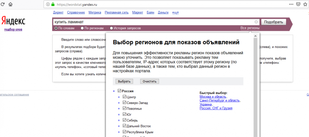Image resolution: width=309 pixels, height=137 pixels.
Task: Open the Рекламная сеть link
Action: [117, 12]
